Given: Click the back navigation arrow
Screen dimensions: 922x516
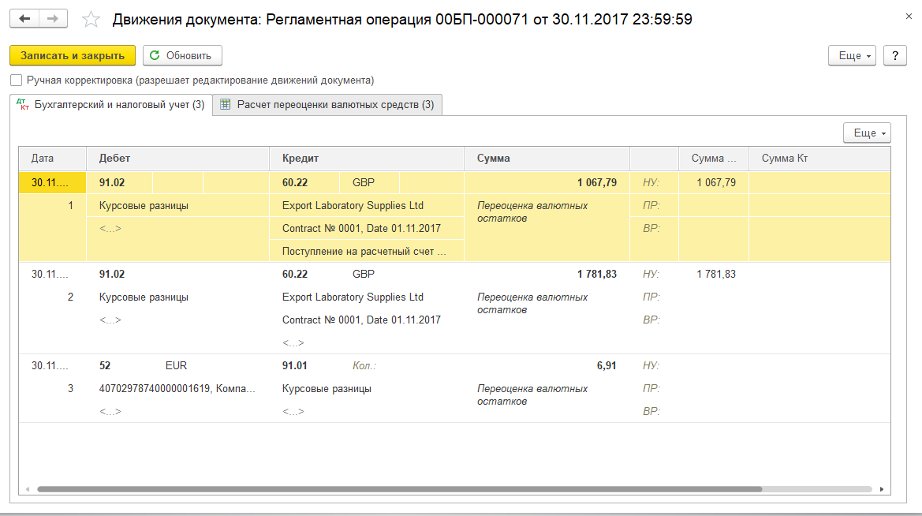Looking at the screenshot, I should [24, 19].
